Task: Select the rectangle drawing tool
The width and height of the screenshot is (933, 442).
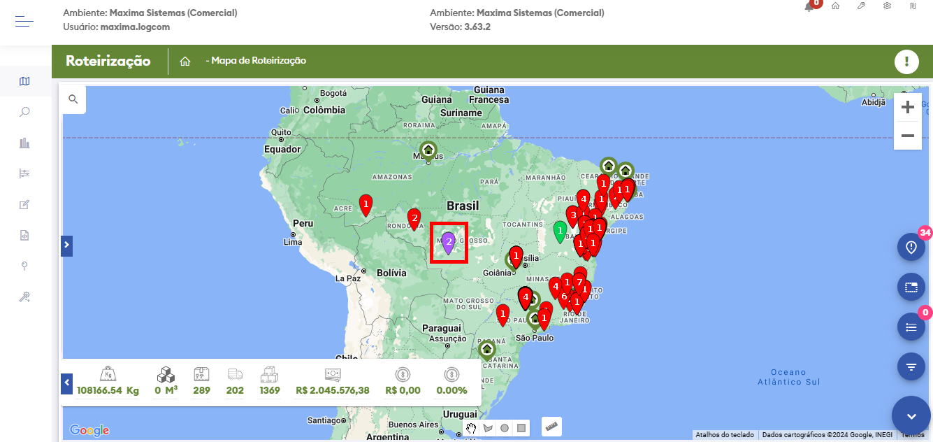Action: pyautogui.click(x=521, y=428)
